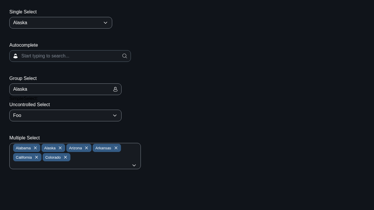Focus the Autocomplete search input
Image resolution: width=374 pixels, height=210 pixels.
pos(70,56)
